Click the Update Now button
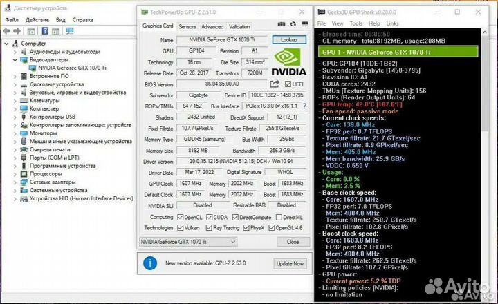 pyautogui.click(x=290, y=263)
